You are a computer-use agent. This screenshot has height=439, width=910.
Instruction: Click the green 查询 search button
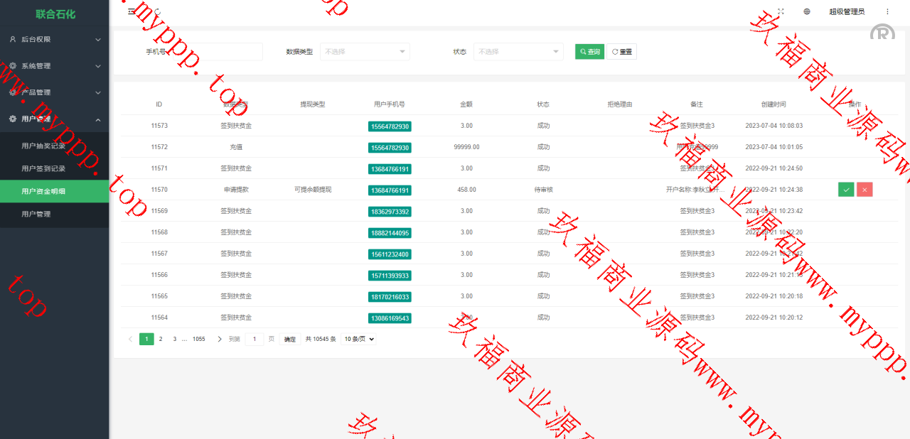[x=589, y=52]
